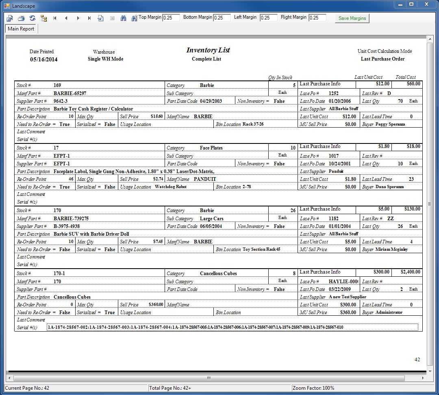Click last supplier A new Test Supplier
The height and width of the screenshot is (395, 439).
[x=348, y=297]
